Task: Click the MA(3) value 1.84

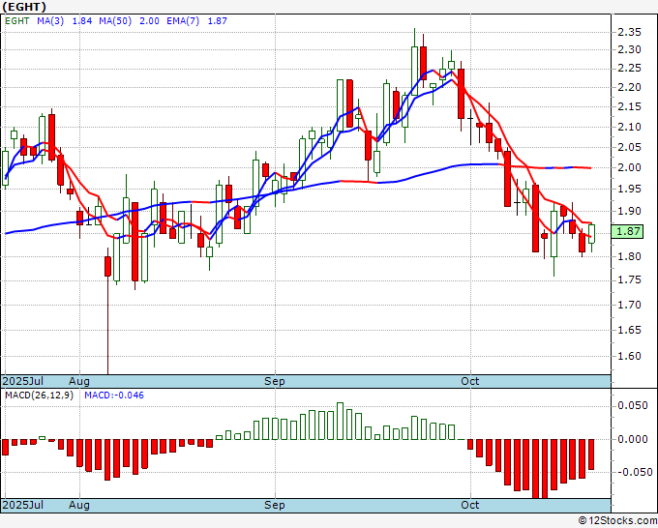Action: point(82,21)
